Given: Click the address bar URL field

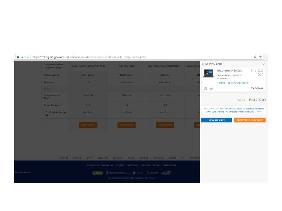Looking at the screenshot, I should click(x=89, y=57).
